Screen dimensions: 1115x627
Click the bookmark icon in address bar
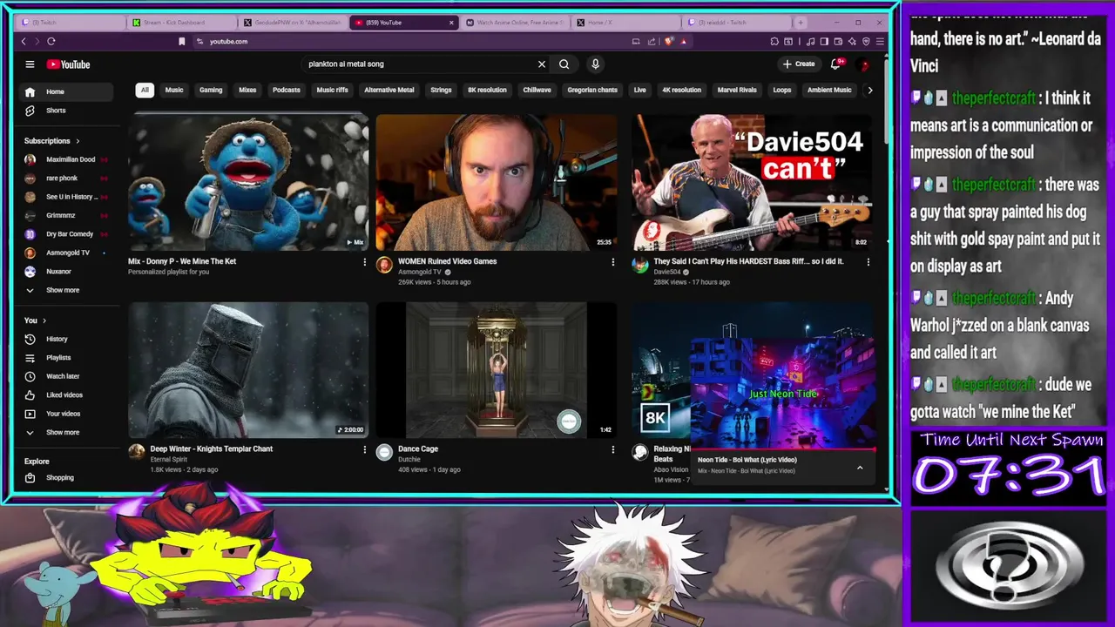coord(181,41)
